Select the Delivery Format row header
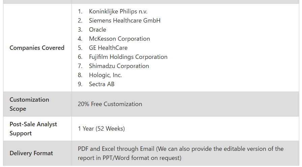Screen dimensions: 302x167 31,153
